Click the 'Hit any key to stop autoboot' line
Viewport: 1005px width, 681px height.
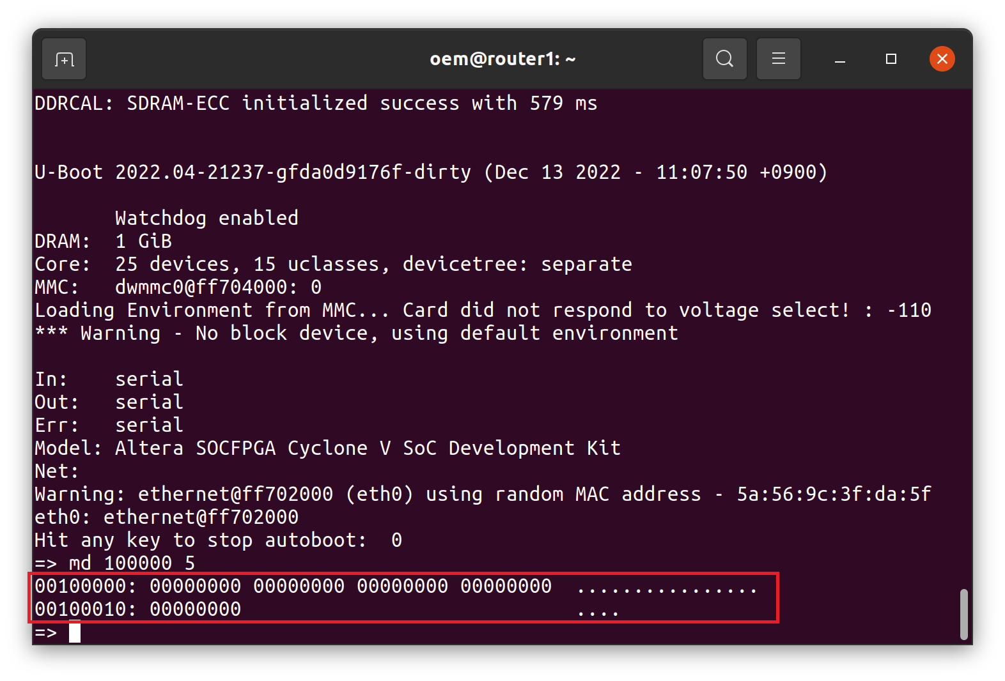218,540
